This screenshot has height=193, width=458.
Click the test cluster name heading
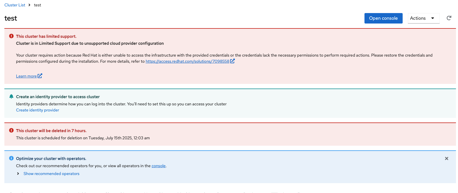point(11,18)
